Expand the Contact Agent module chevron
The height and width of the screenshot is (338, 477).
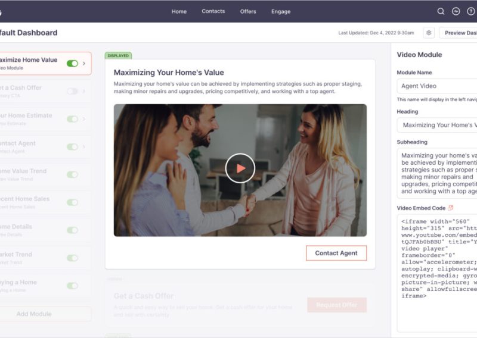84,146
